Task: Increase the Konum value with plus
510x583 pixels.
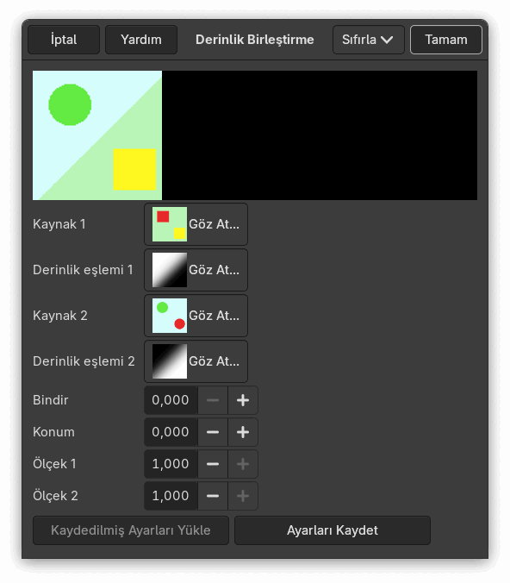Action: [x=243, y=432]
